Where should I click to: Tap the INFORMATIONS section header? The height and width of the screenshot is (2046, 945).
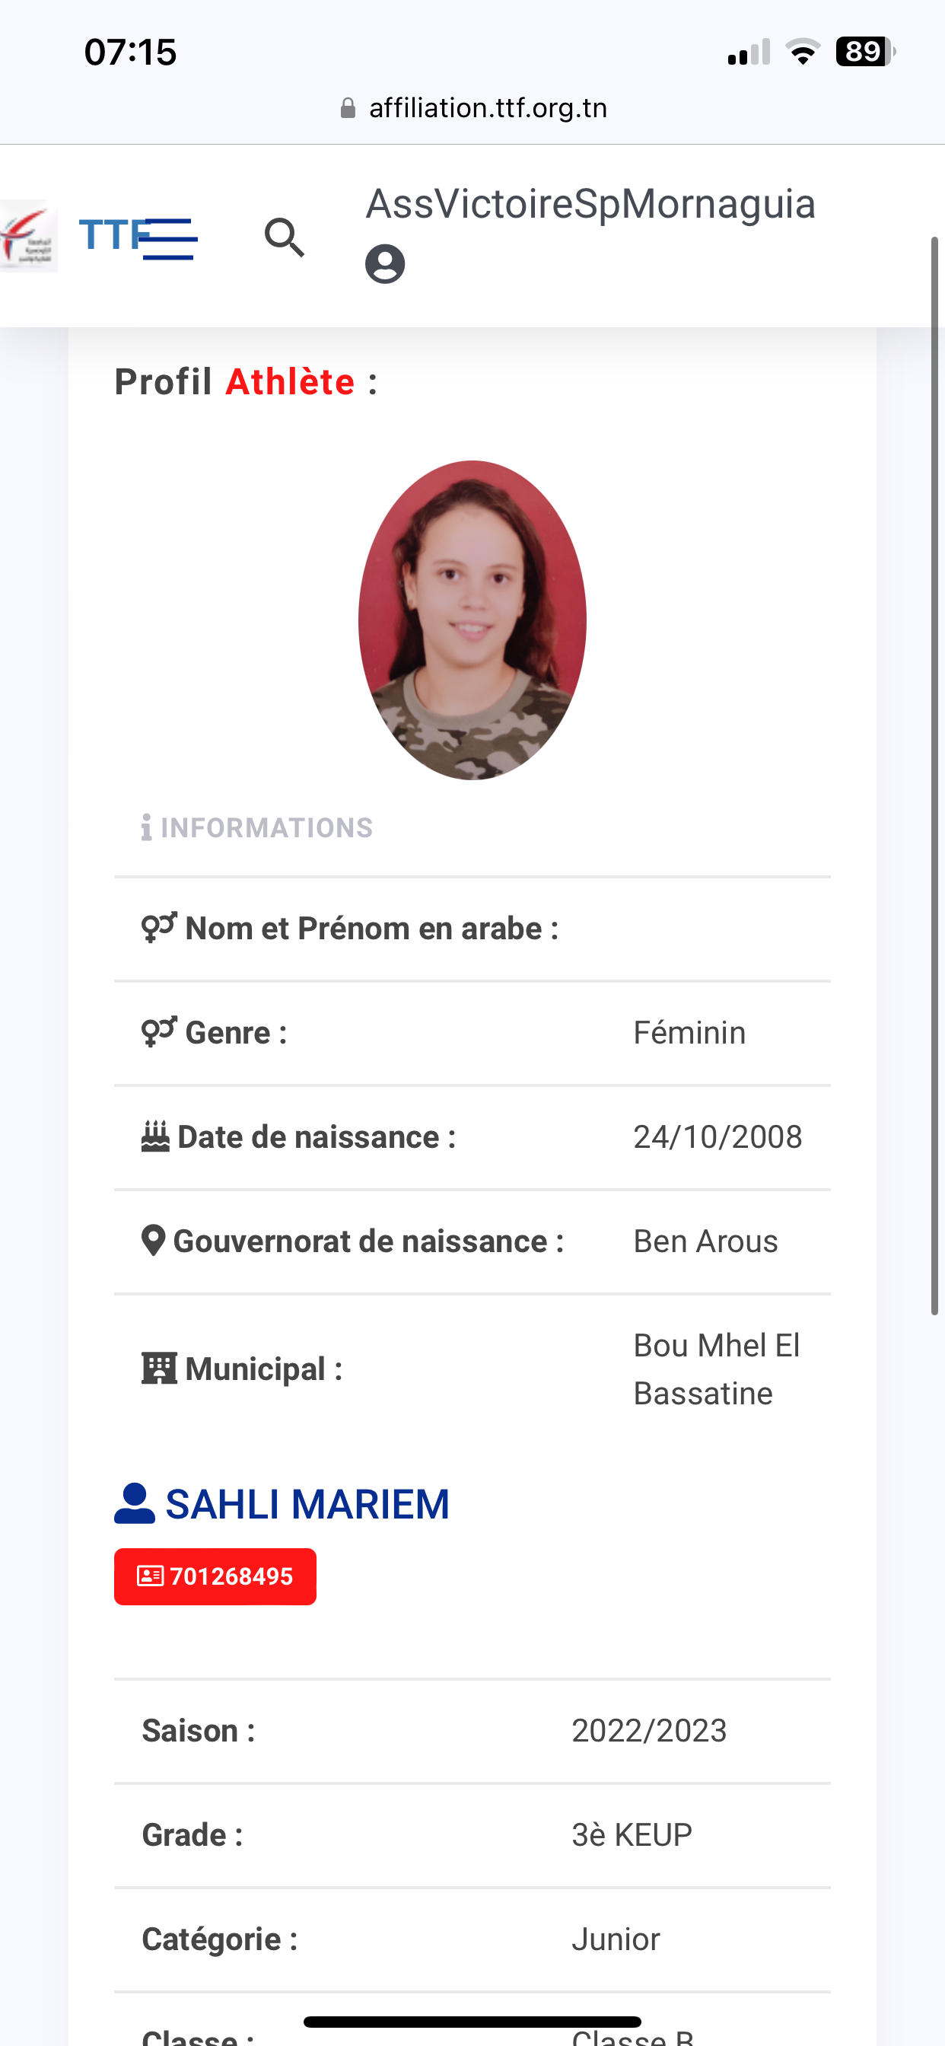click(266, 827)
